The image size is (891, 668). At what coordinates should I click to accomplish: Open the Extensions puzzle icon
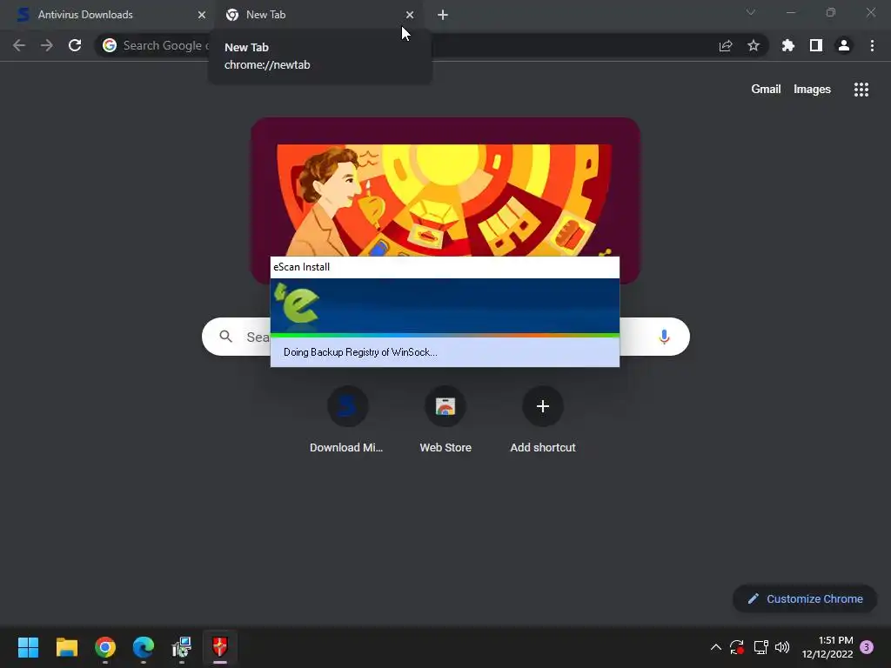[787, 45]
